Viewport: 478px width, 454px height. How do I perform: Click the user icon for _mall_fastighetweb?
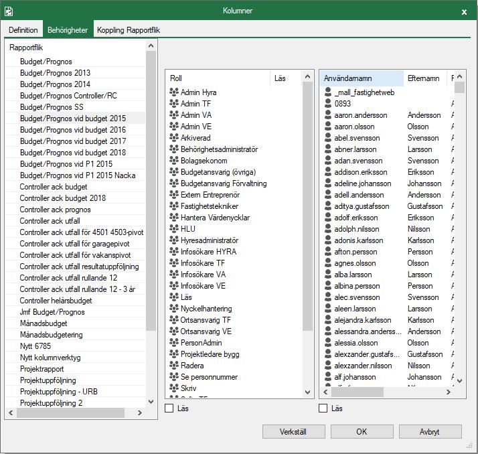point(328,92)
